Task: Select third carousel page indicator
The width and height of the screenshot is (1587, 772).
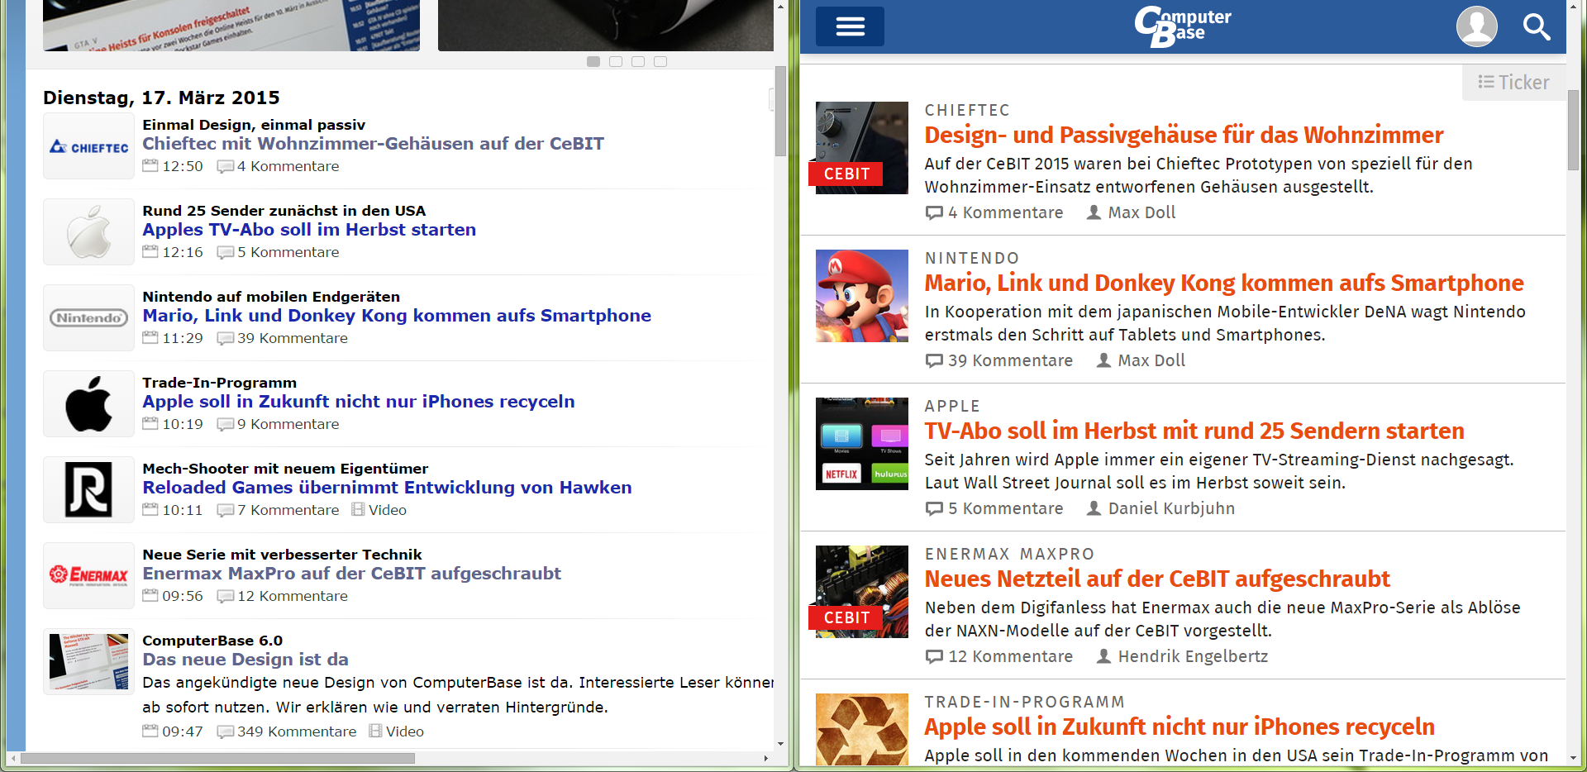Action: point(638,61)
